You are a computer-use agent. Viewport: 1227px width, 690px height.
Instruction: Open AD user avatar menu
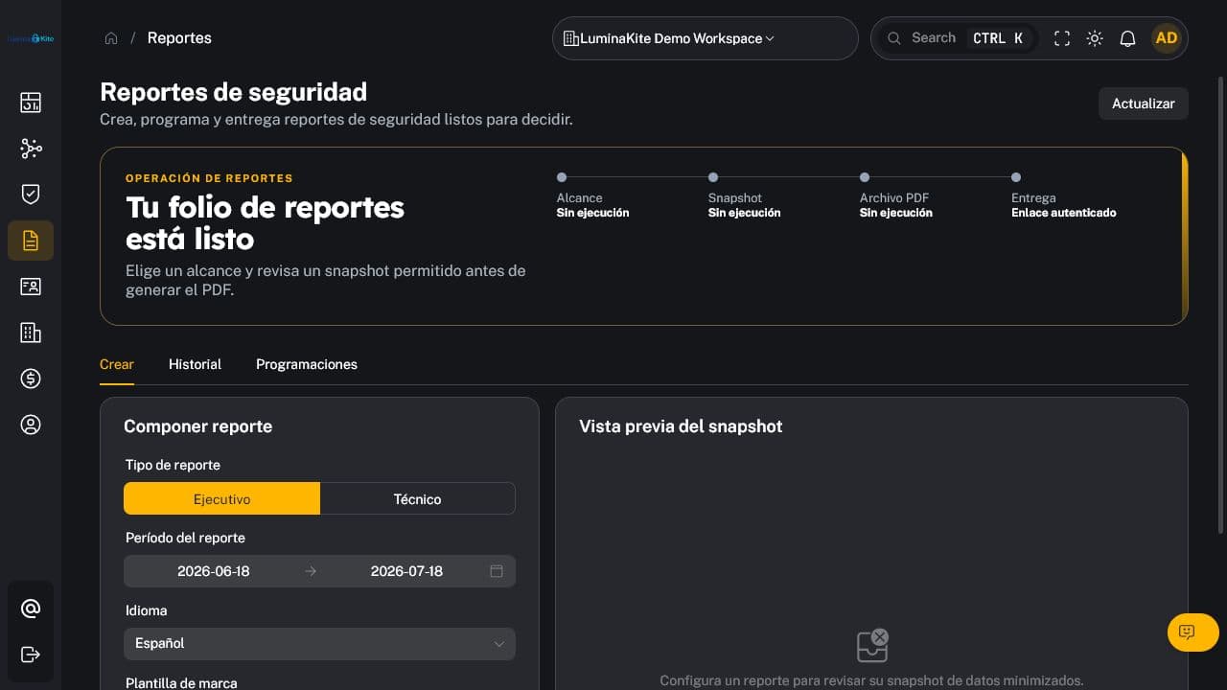1167,38
